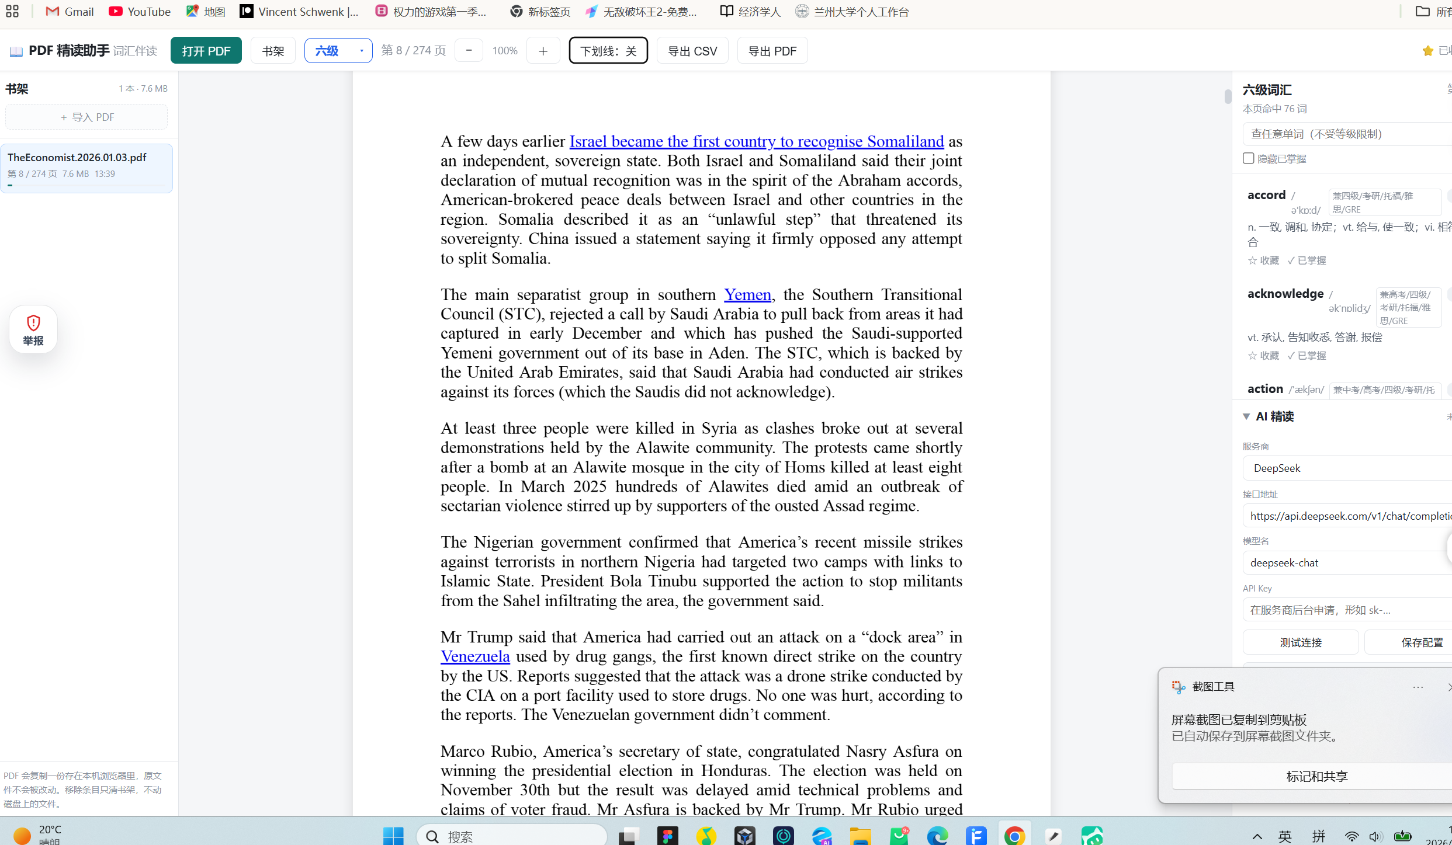Viewport: 1452px width, 845px height.
Task: Click the 打开 PDF button
Action: [x=206, y=51]
